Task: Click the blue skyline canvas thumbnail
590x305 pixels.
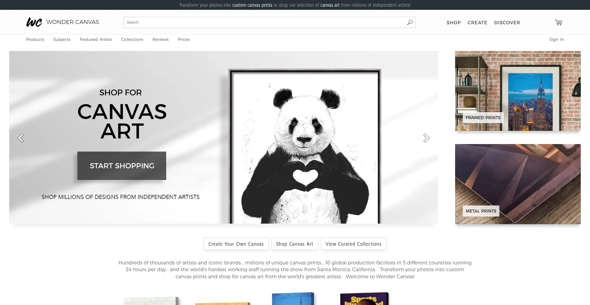Action: tap(294, 299)
